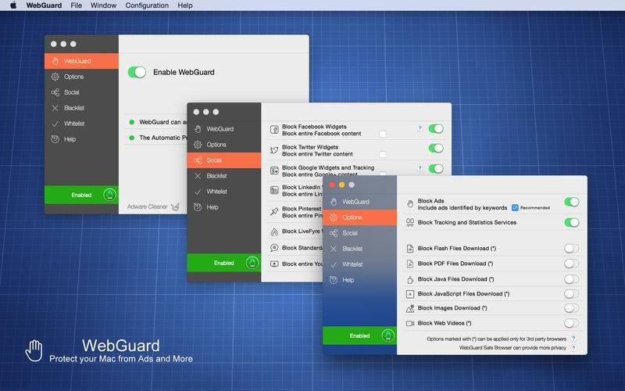The width and height of the screenshot is (625, 391).
Task: Toggle the Enable WebGuard switch
Action: coord(137,72)
